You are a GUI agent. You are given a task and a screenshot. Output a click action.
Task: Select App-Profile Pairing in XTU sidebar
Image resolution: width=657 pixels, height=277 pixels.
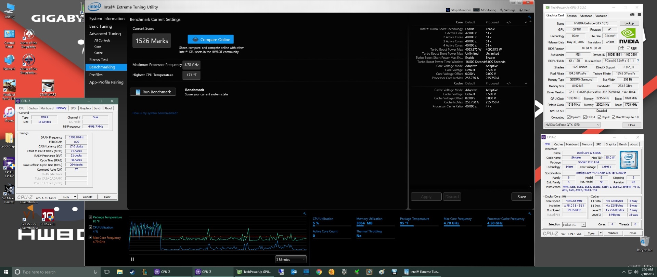(106, 82)
